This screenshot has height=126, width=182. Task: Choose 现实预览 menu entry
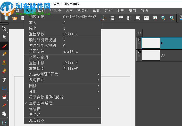click(62, 121)
